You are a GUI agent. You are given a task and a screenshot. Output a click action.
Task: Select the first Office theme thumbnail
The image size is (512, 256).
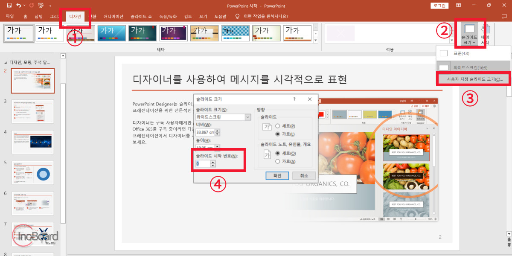pyautogui.click(x=19, y=33)
